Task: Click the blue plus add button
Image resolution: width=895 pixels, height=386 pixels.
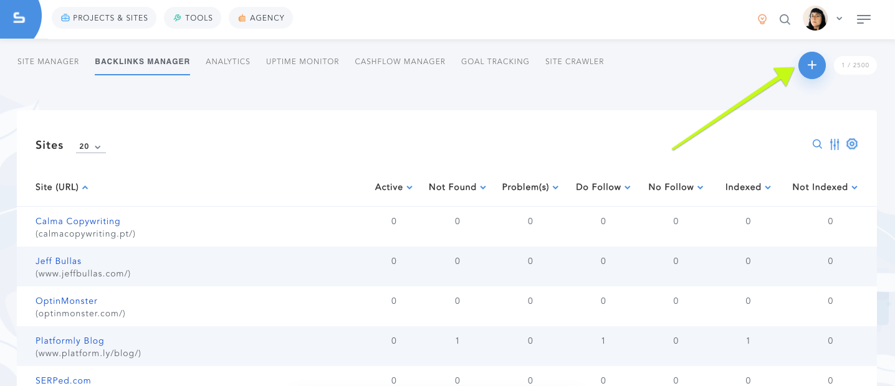Action: [x=812, y=65]
